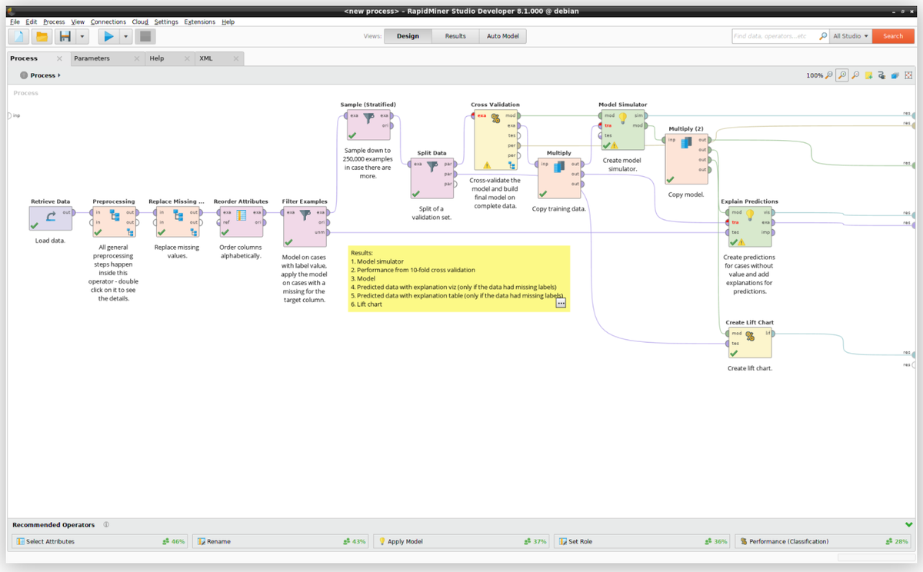This screenshot has width=923, height=572.
Task: Click the auto-wire connections plug icon
Action: 881,75
